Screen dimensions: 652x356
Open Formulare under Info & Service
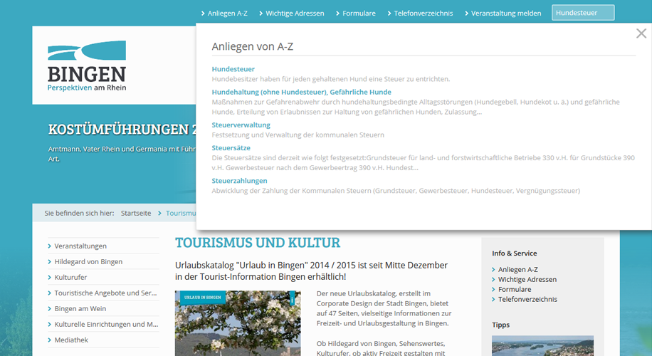515,290
